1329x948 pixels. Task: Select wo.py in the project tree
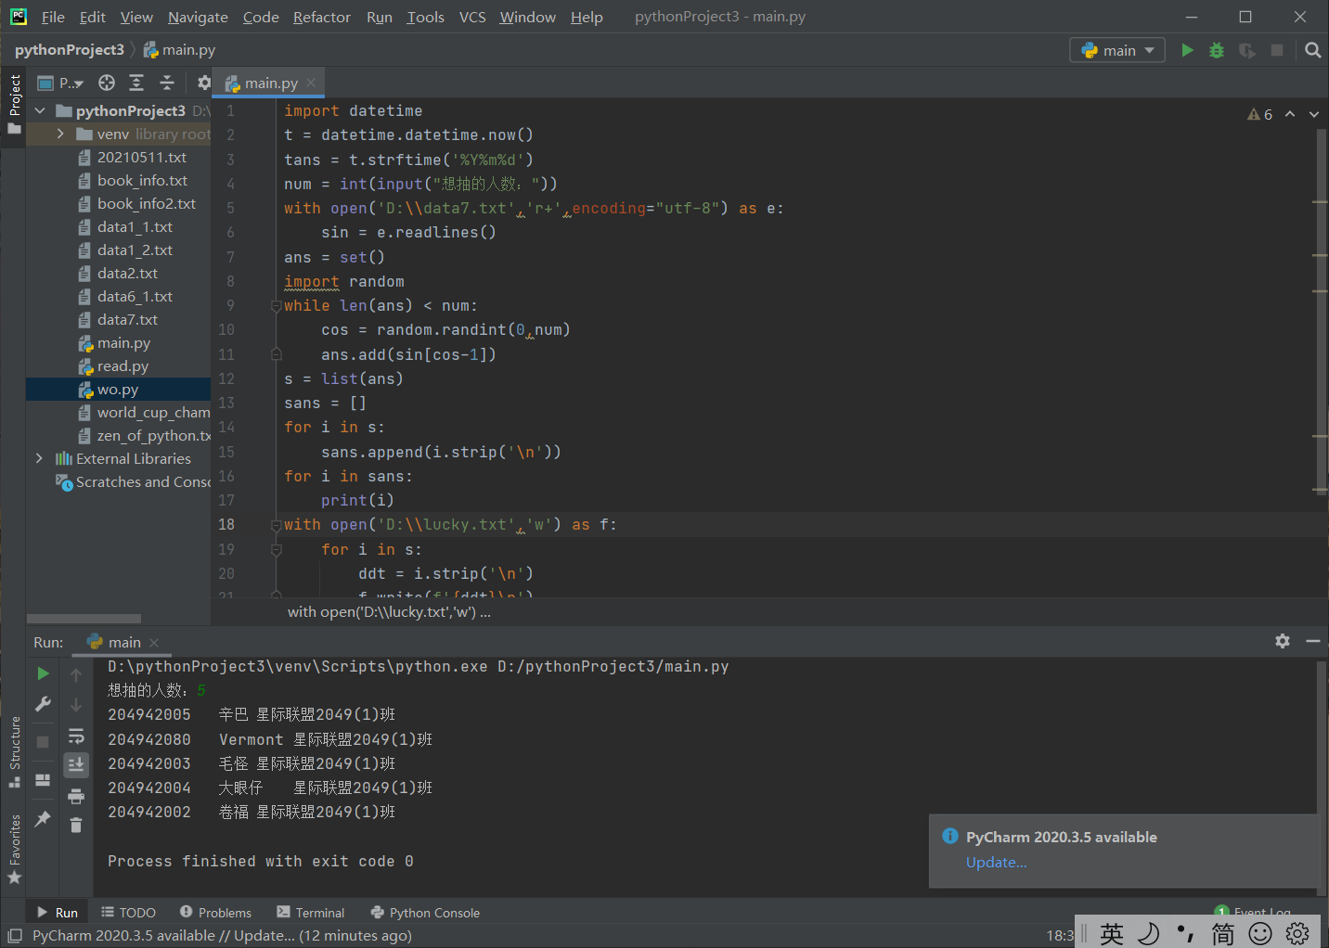click(117, 390)
